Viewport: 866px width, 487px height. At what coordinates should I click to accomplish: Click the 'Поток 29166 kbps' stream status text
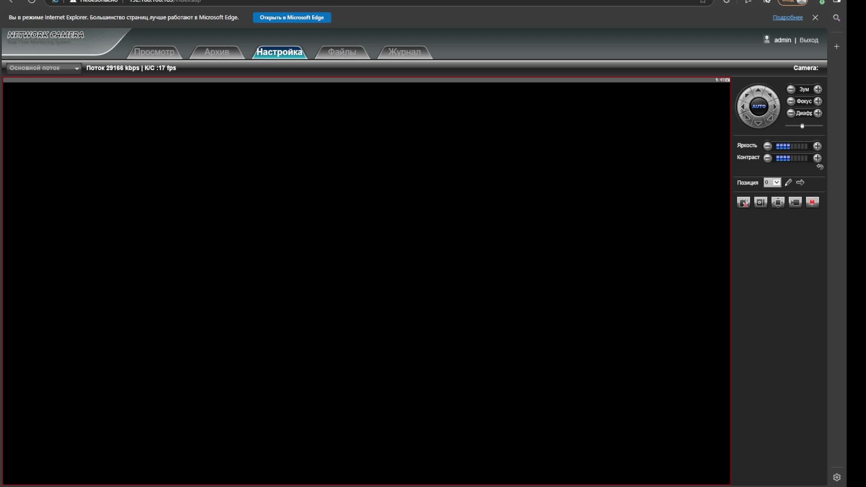pyautogui.click(x=113, y=68)
